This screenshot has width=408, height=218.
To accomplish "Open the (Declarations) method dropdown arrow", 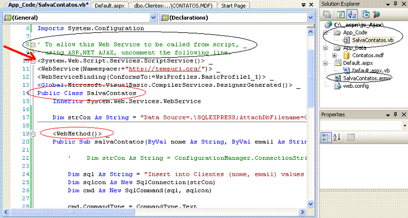I will 310,17.
